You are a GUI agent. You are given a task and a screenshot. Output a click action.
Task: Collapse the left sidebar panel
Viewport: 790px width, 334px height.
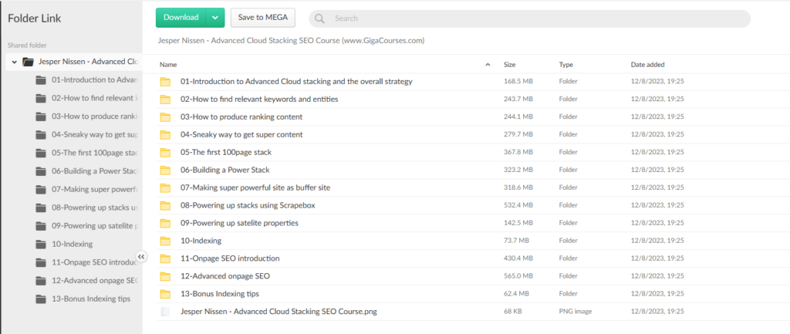point(142,257)
